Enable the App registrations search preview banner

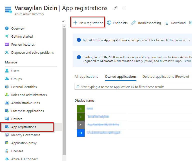tap(132, 40)
